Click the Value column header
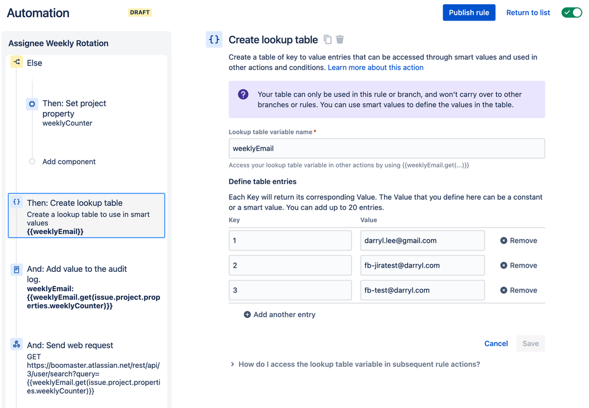Image resolution: width=589 pixels, height=408 pixels. (x=368, y=220)
